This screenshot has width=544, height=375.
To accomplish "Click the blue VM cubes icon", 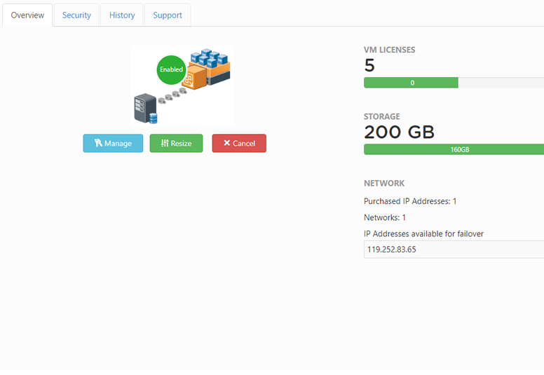I will tap(209, 58).
